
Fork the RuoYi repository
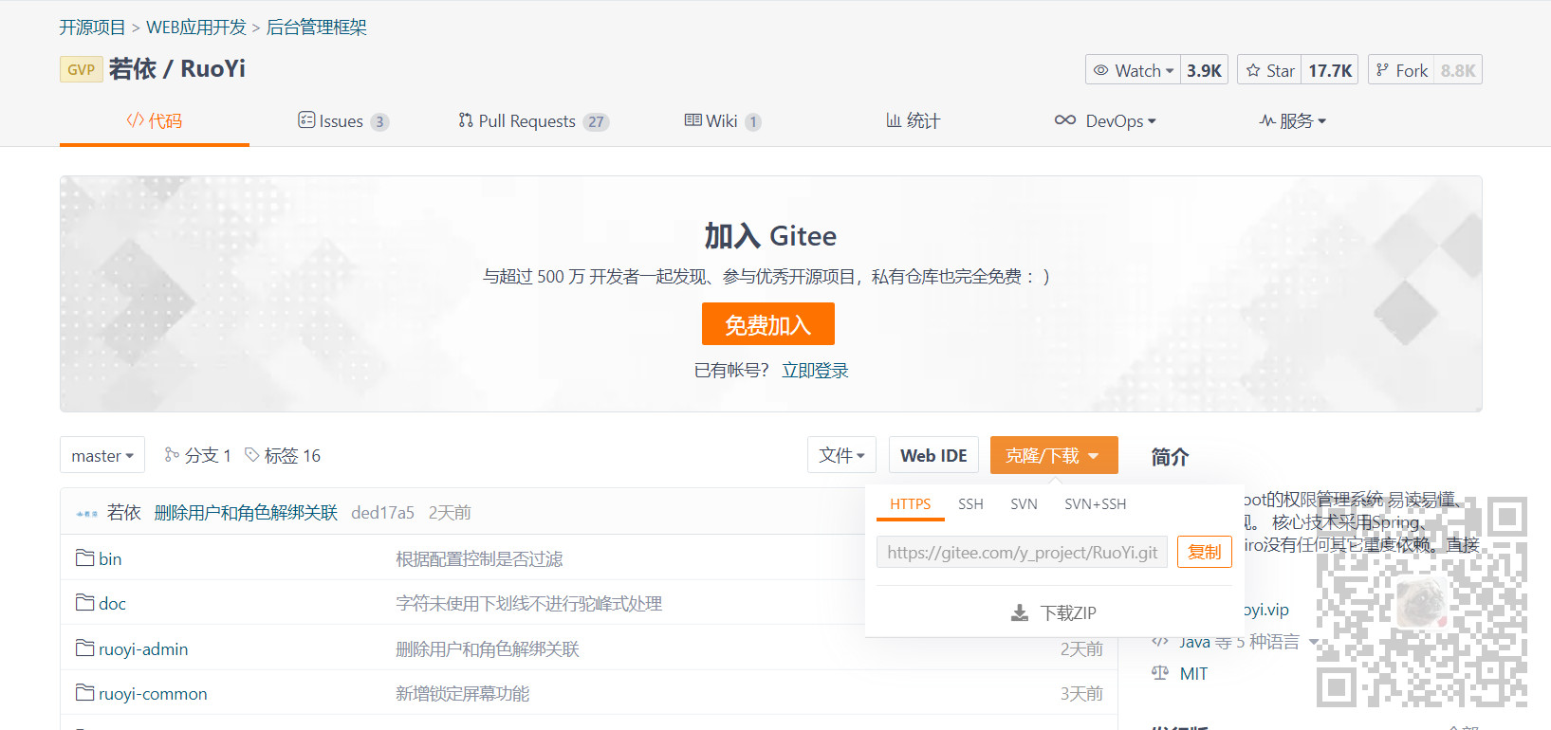[1401, 70]
